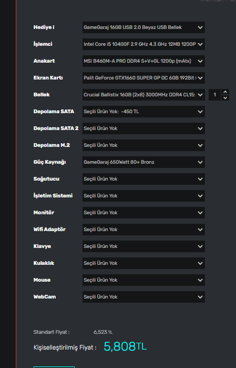This screenshot has width=236, height=368.
Task: Expand the Soğutucu cooler dropdown
Action: (143, 179)
